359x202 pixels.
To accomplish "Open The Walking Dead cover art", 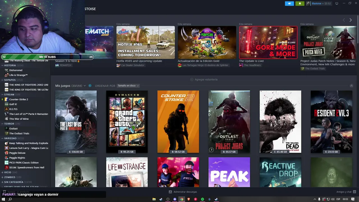I will [x=280, y=121].
